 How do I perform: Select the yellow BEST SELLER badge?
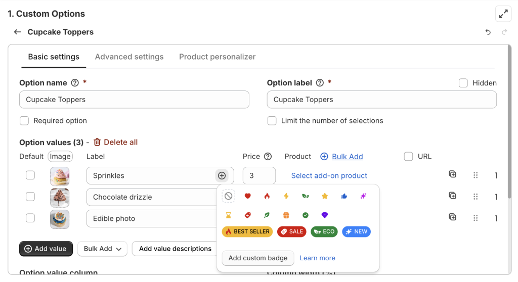247,231
